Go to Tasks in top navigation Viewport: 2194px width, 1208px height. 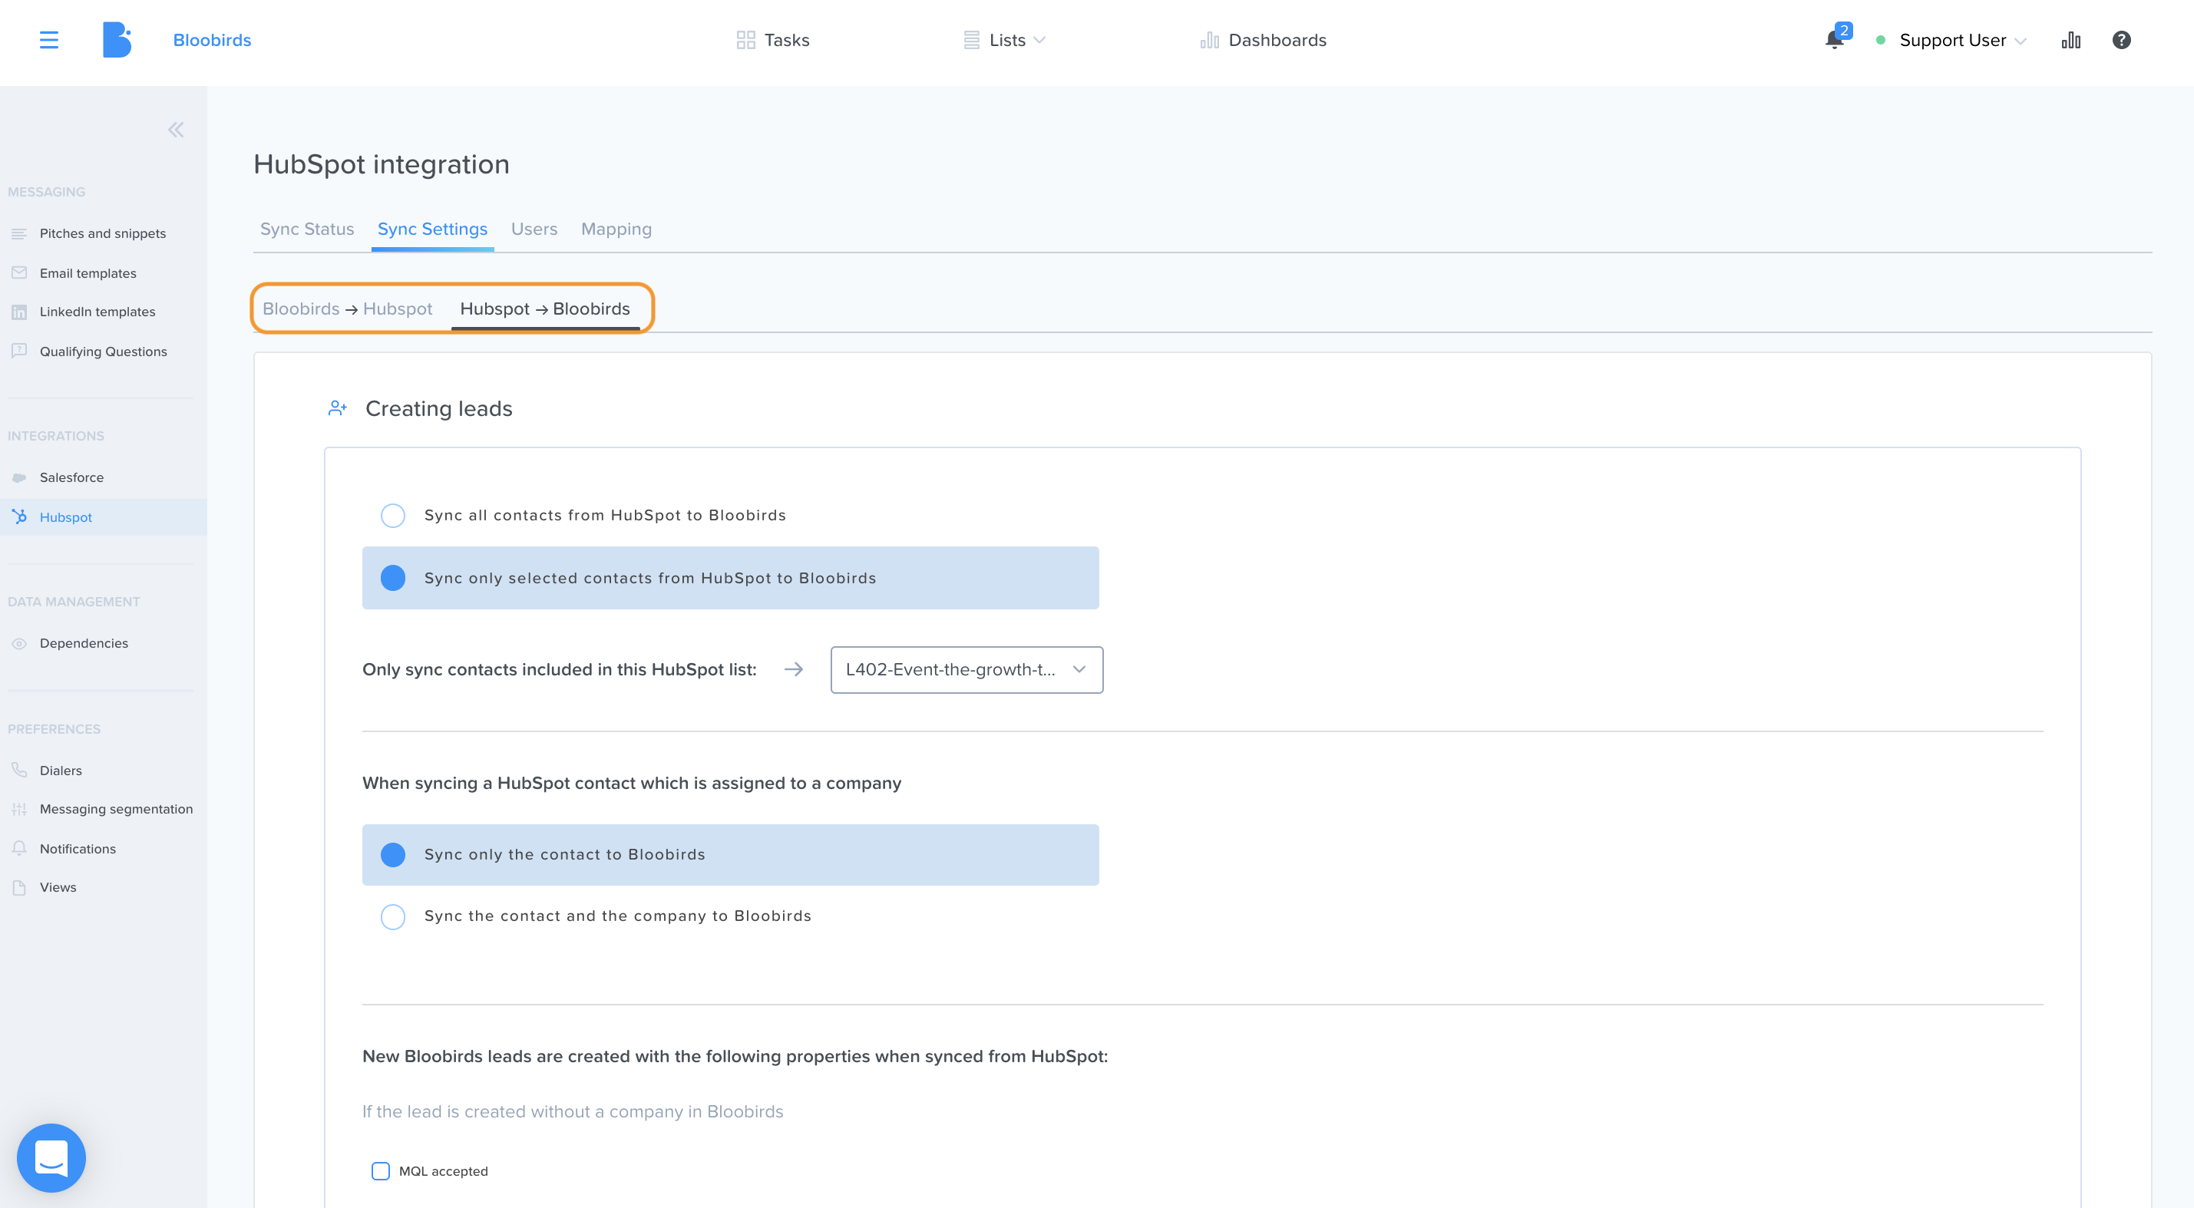(x=772, y=40)
